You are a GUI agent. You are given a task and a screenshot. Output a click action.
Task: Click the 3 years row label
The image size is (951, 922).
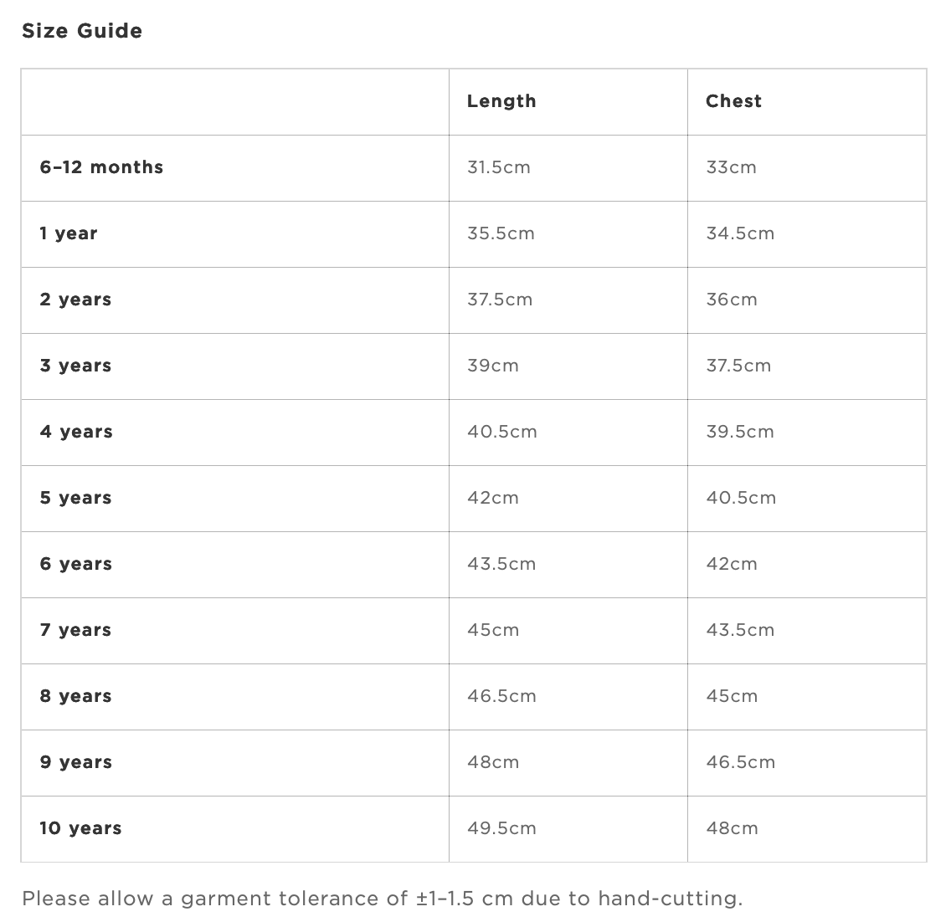tap(76, 366)
